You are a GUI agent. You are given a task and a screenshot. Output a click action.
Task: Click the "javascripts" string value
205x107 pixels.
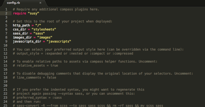[59, 41]
